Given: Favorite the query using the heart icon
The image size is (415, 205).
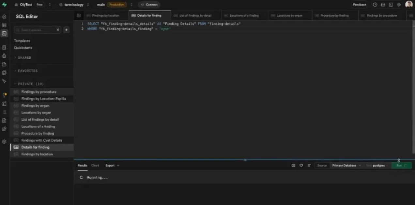Looking at the screenshot, I should [x=301, y=165].
